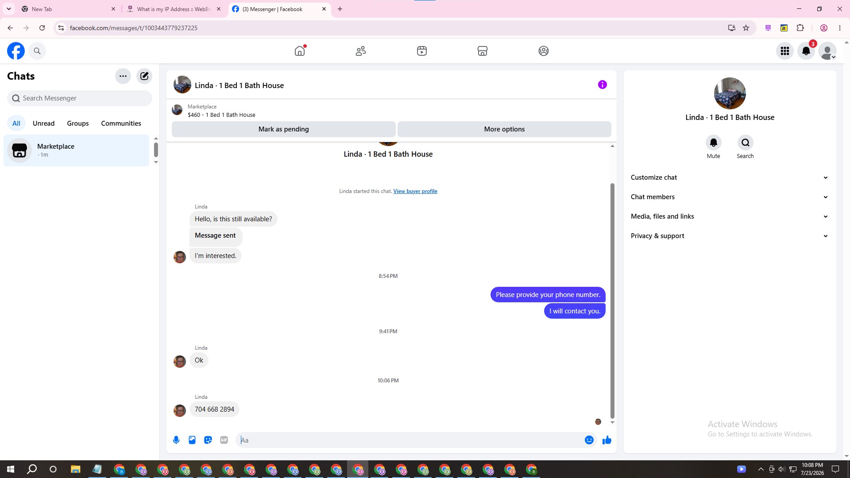Click the Search Messenger field
This screenshot has height=478, width=850.
80,98
